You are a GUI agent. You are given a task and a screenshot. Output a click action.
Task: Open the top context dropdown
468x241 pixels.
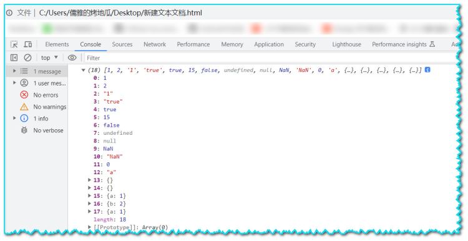(49, 57)
